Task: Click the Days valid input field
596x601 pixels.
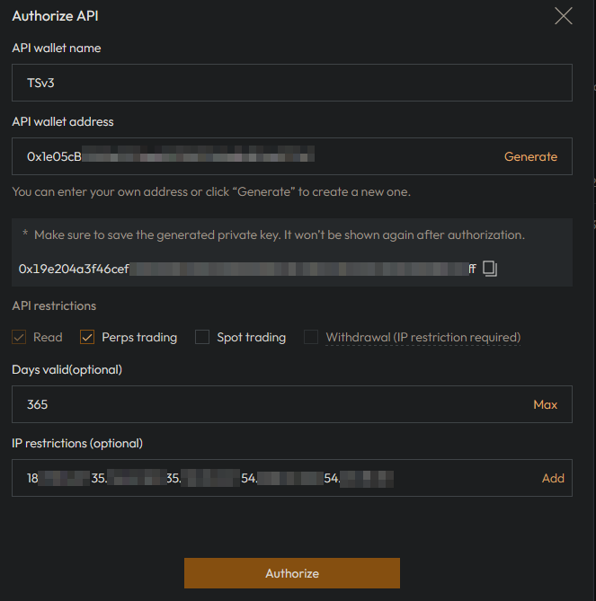Action: pyautogui.click(x=270, y=404)
